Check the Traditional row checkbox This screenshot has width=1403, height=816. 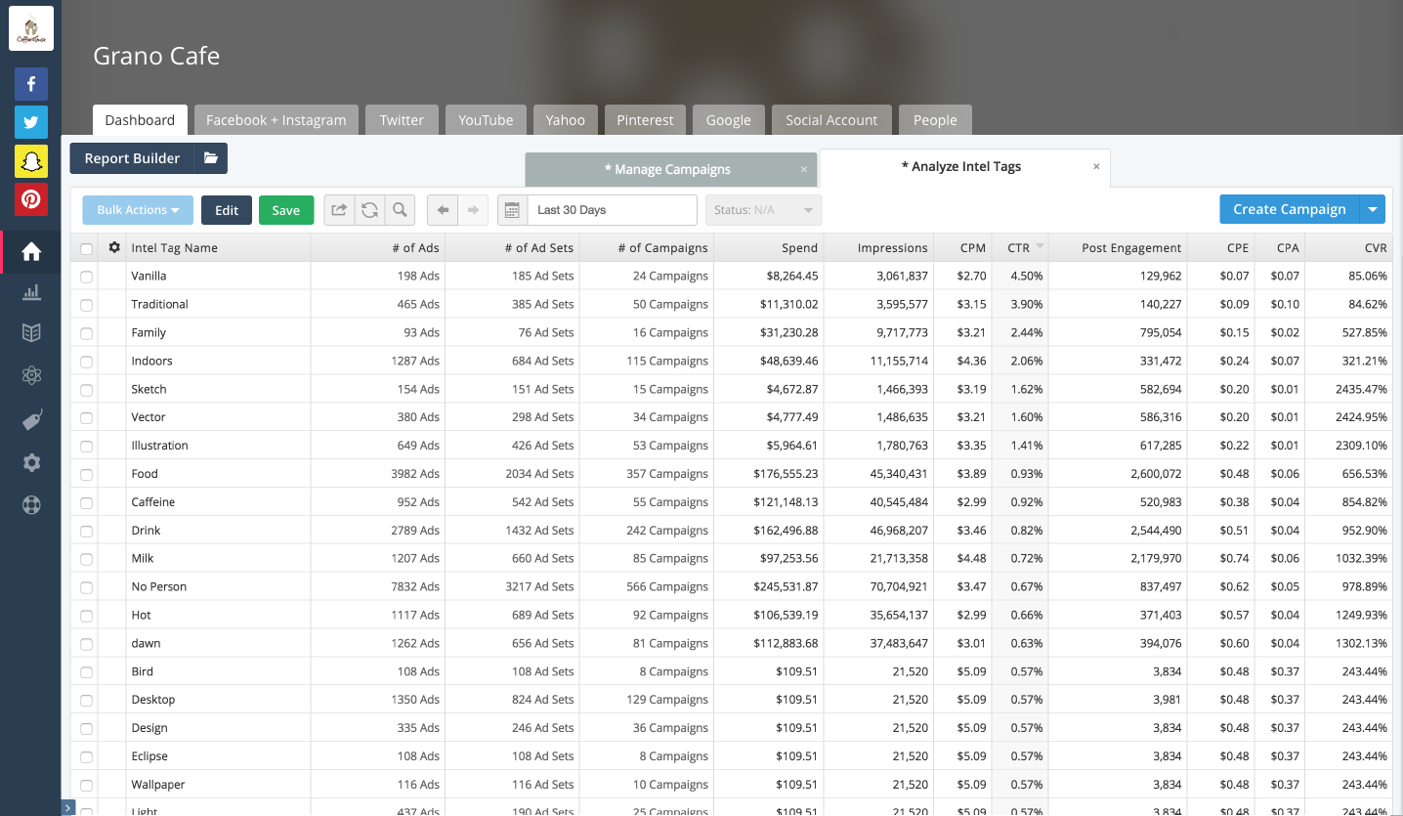coord(86,306)
